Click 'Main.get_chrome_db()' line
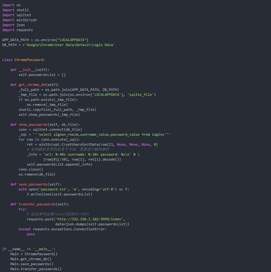The height and width of the screenshot is (272, 271). click(x=31, y=259)
